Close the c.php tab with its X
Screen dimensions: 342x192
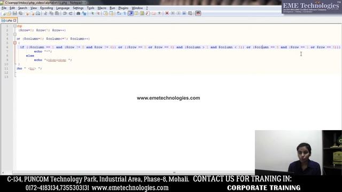point(14,20)
